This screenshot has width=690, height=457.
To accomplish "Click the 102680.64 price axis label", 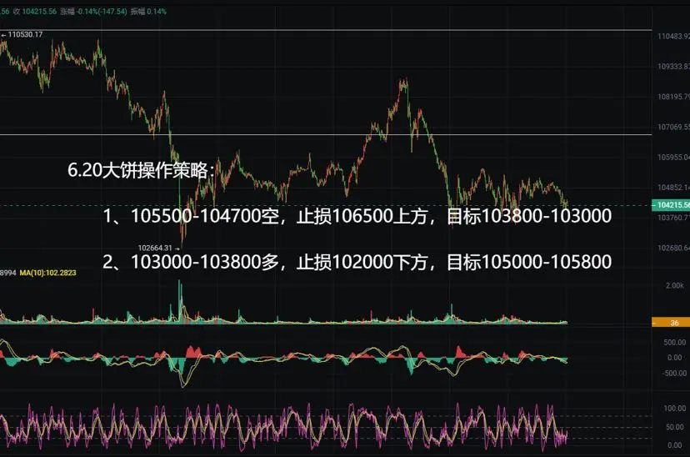I will (x=673, y=248).
